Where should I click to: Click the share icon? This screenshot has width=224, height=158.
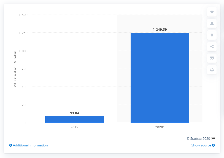(212, 47)
